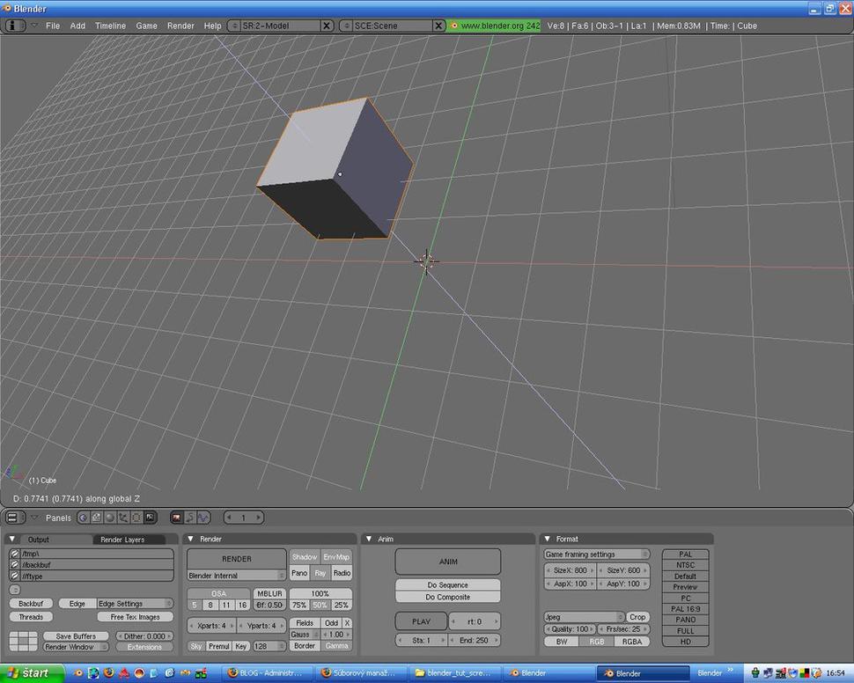Select the Object context icon in Panels
Screen dimensions: 854x683
(123, 518)
